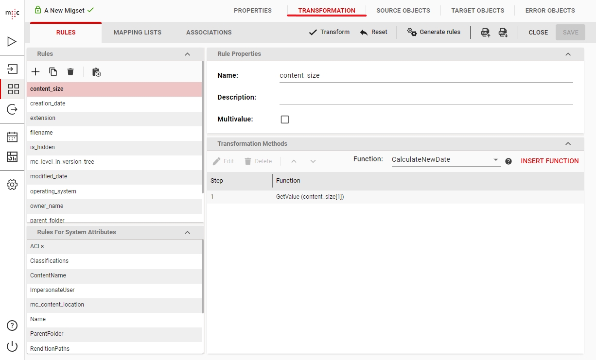Click the copy rule icon
This screenshot has width=596, height=360.
[x=53, y=72]
